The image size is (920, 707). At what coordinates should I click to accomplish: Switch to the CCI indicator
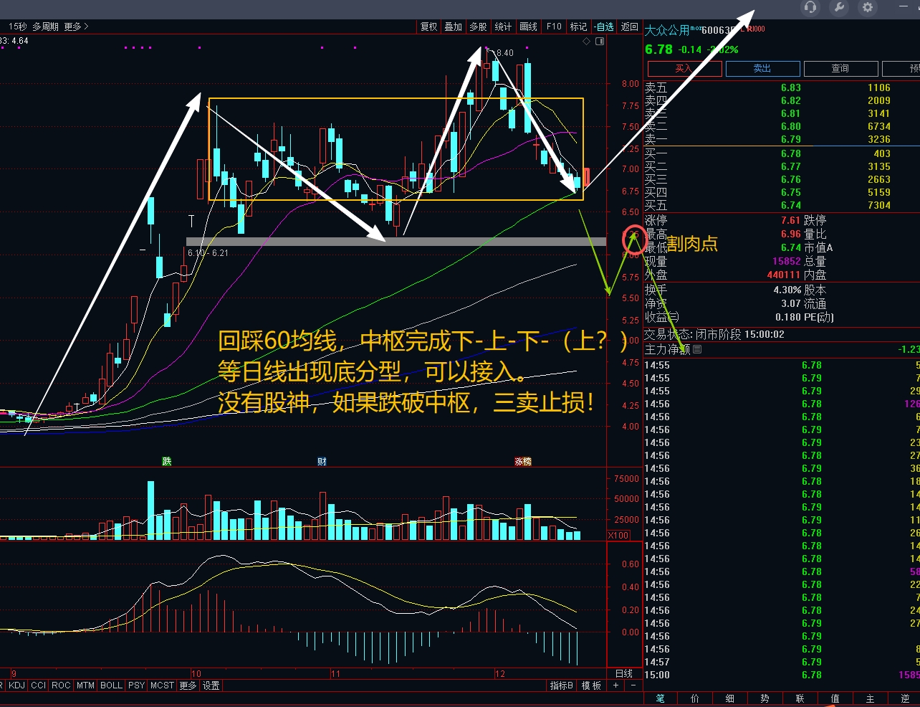point(39,685)
